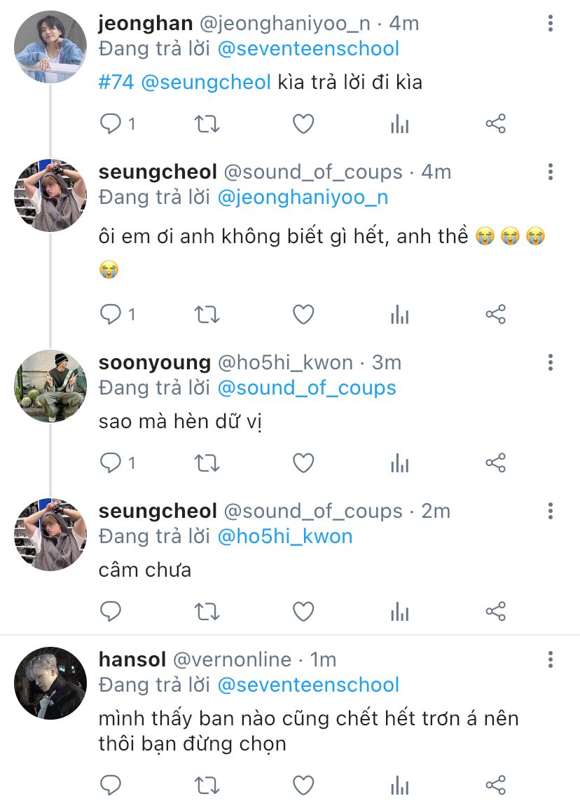Open hansol's profile picture

[50, 683]
